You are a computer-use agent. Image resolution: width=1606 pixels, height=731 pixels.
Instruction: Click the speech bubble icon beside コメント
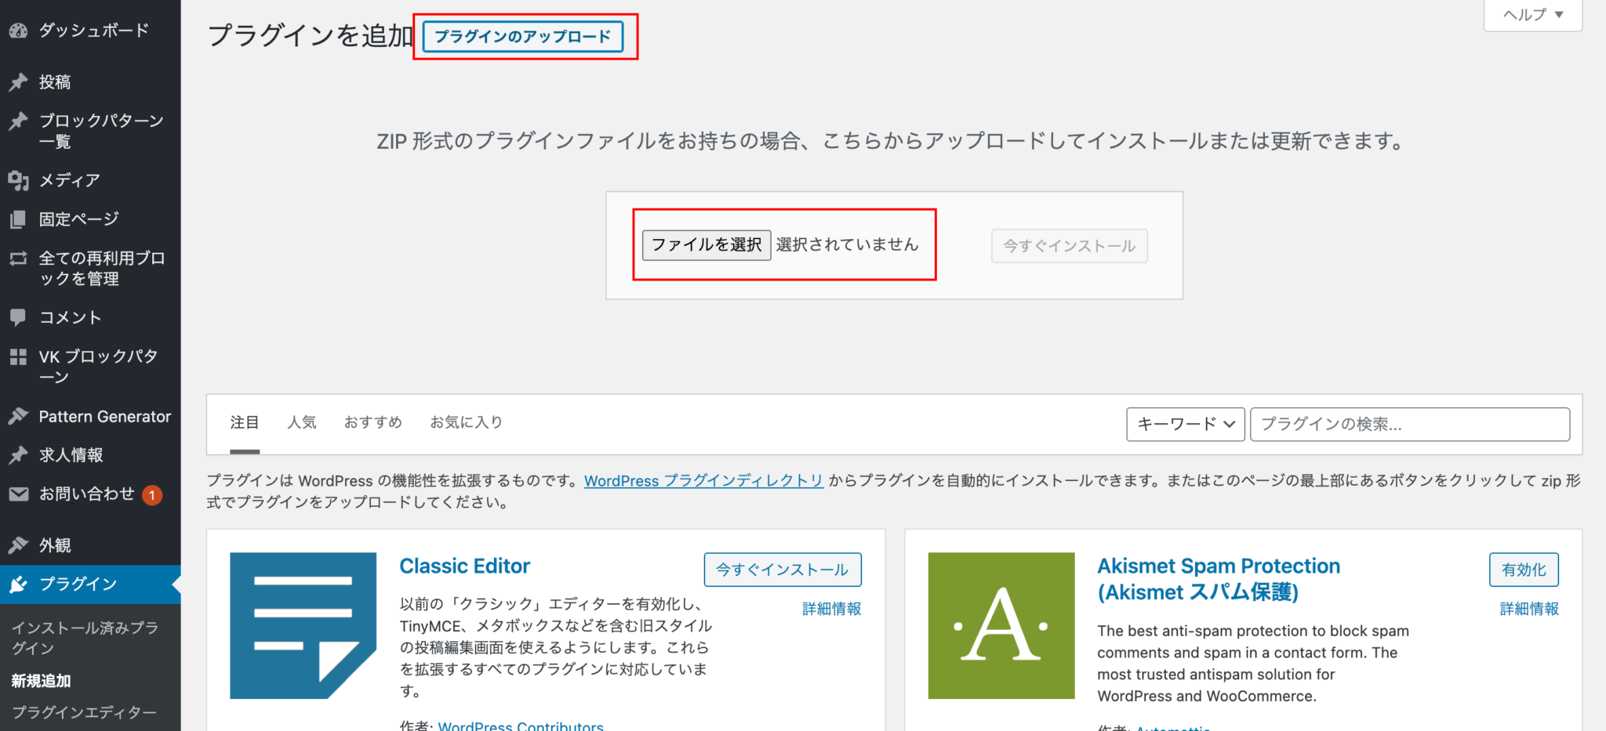click(18, 317)
